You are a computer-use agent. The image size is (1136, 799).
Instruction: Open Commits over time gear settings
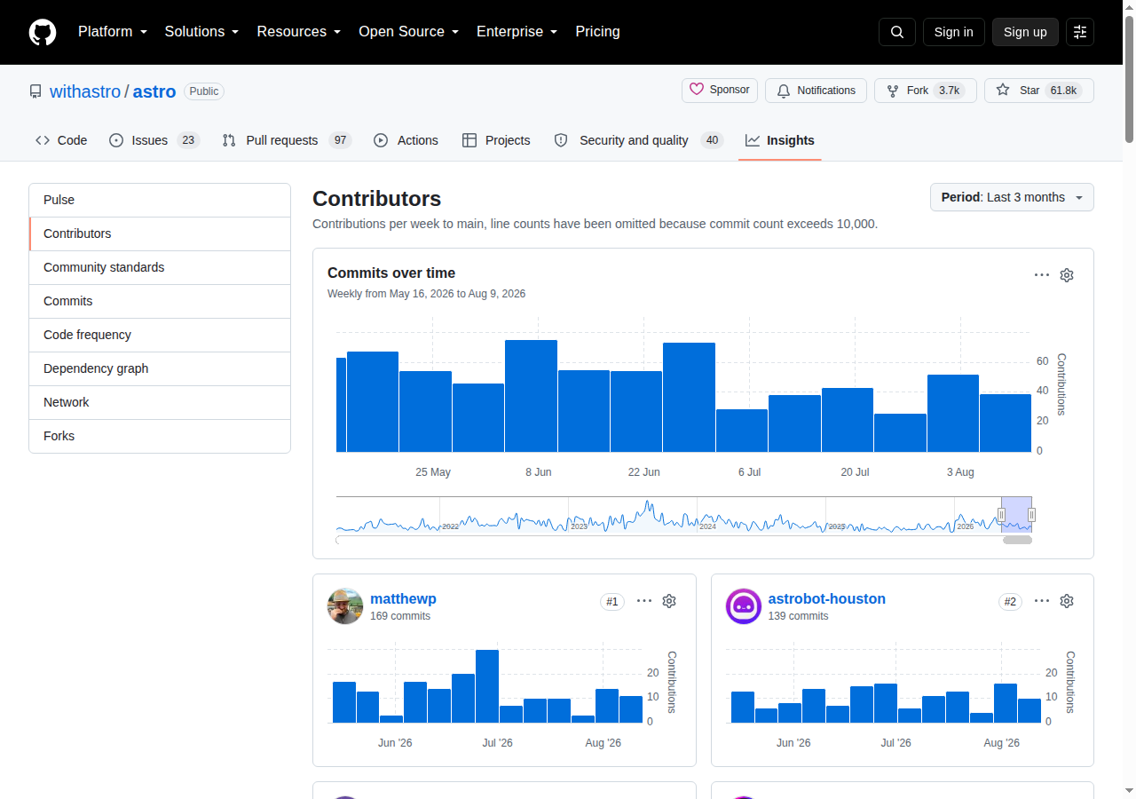click(x=1067, y=275)
